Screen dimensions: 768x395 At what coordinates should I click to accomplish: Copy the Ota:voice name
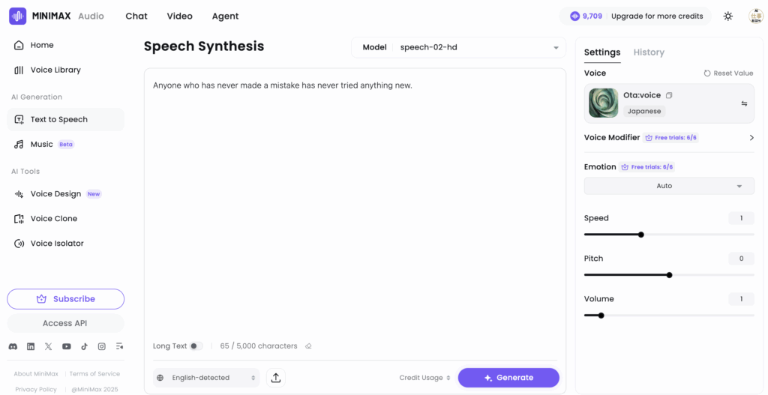669,95
